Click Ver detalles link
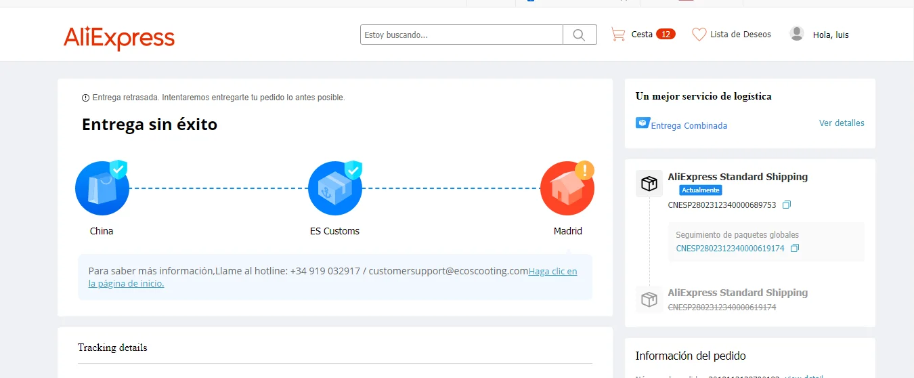This screenshot has width=914, height=378. (x=842, y=123)
